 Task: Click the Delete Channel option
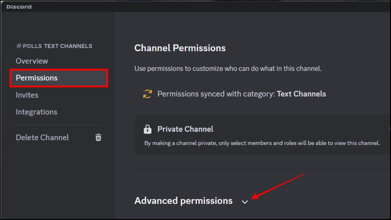click(42, 137)
